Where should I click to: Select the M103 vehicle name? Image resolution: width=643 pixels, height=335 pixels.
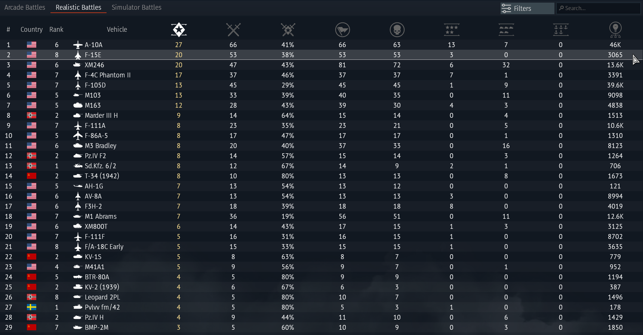(x=93, y=95)
